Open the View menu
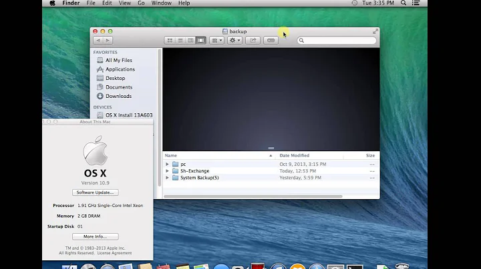481x269 pixels. coord(124,3)
